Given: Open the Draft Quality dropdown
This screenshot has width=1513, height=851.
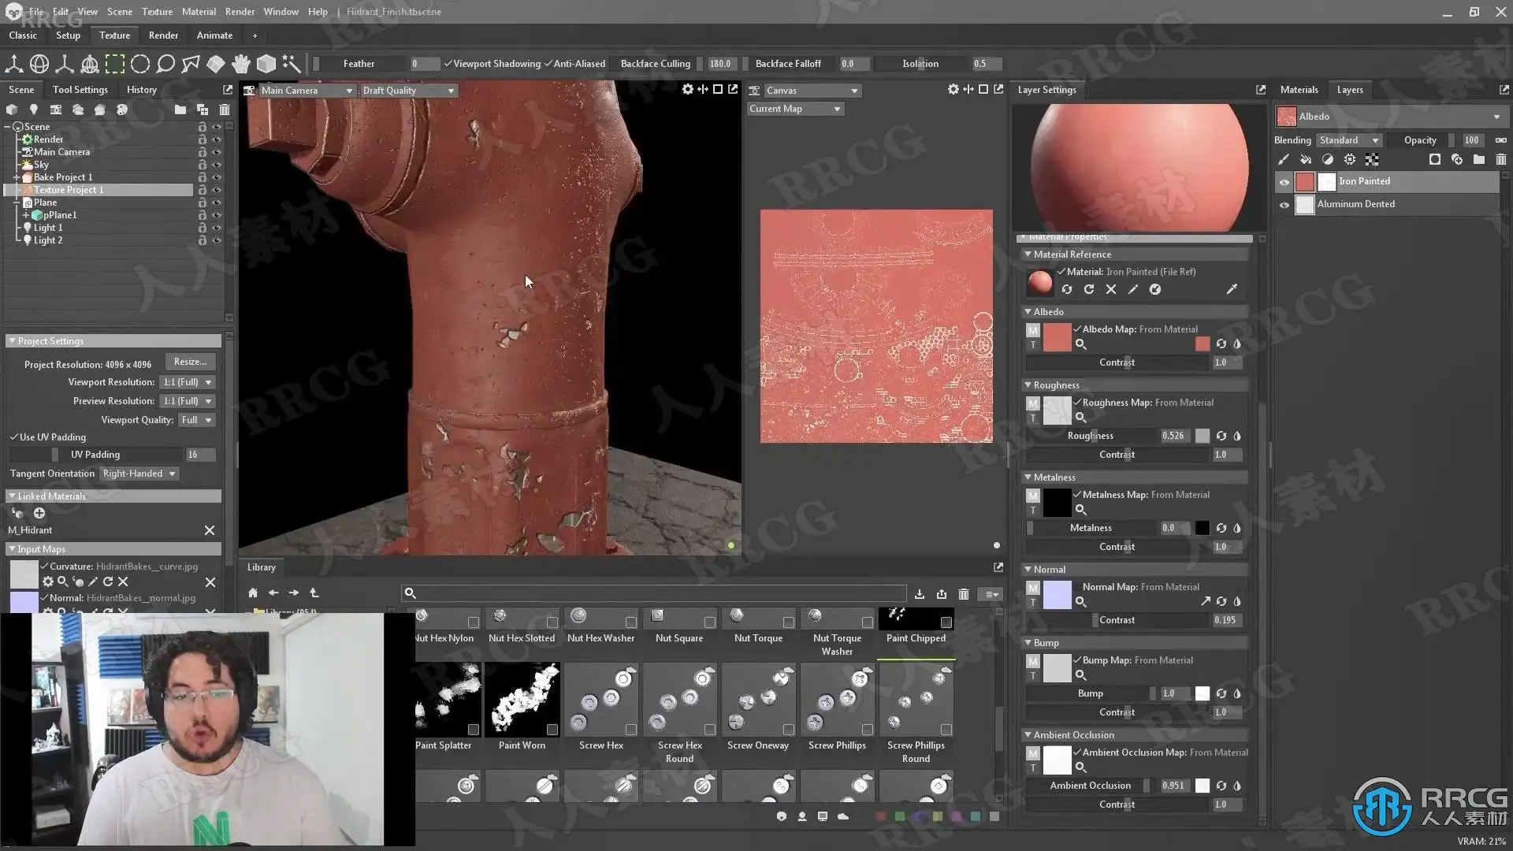Looking at the screenshot, I should [408, 91].
